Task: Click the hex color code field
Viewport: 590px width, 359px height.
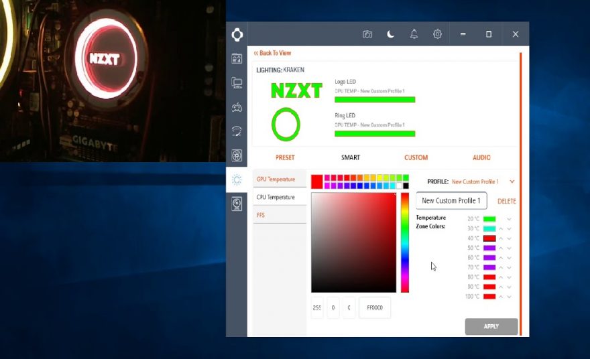Action: 375,307
